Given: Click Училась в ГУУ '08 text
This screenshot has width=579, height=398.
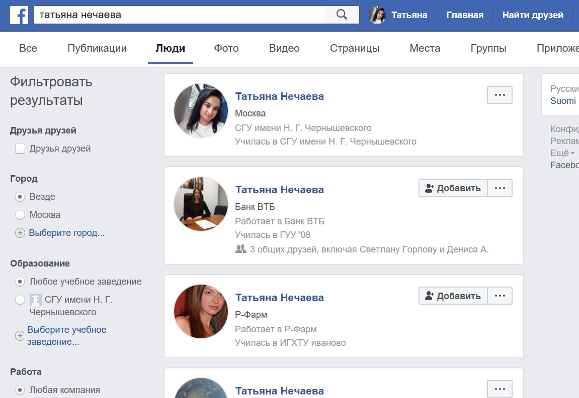Looking at the screenshot, I should tap(273, 235).
